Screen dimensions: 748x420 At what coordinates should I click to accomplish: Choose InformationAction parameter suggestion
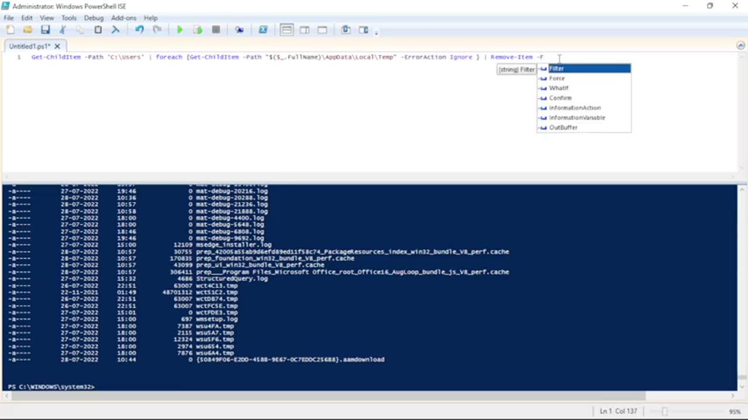pyautogui.click(x=584, y=108)
